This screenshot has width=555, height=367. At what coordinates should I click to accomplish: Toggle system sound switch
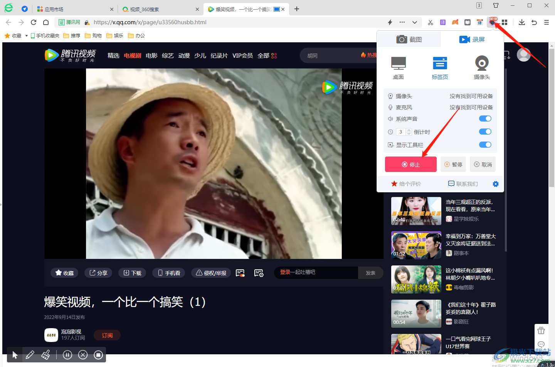coord(485,118)
